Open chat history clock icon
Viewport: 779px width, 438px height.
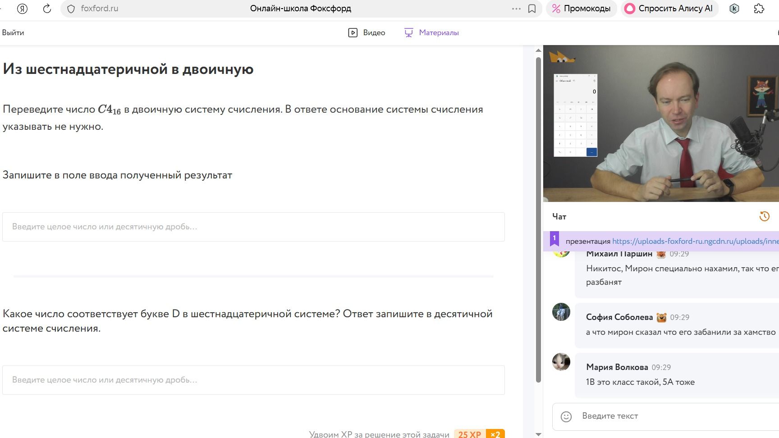coord(764,216)
